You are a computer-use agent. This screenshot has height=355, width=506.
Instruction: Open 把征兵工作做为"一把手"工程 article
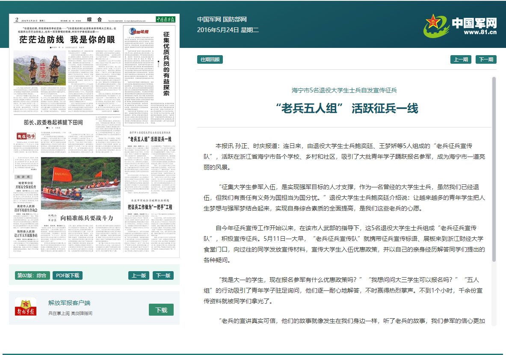point(150,207)
